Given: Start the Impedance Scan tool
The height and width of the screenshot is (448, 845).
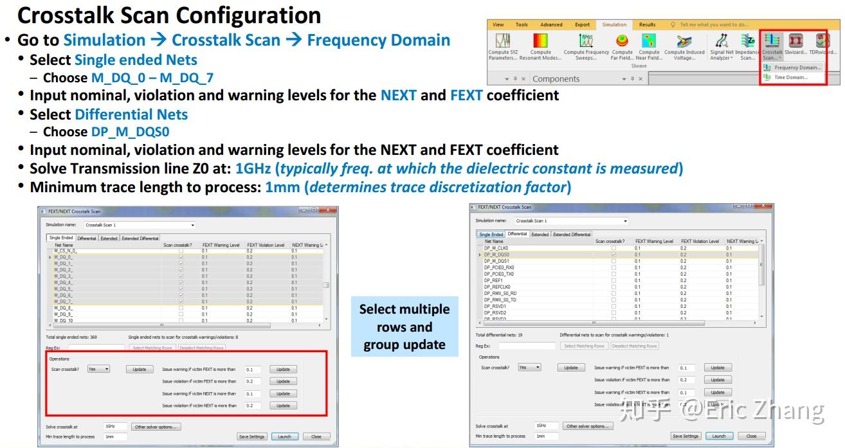Looking at the screenshot, I should pos(748,47).
